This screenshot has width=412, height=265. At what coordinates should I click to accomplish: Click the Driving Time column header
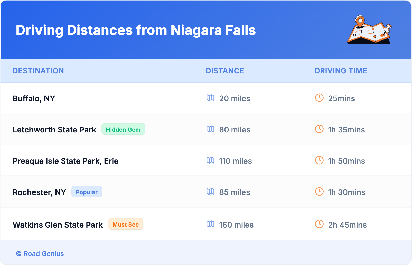[x=341, y=71]
